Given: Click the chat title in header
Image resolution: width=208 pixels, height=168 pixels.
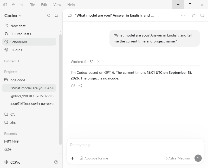Looking at the screenshot, I should point(114,15).
